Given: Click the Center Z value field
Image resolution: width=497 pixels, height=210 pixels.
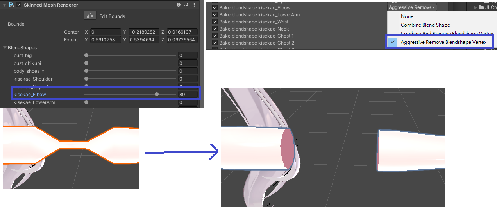Looking at the screenshot, I should 182,32.
